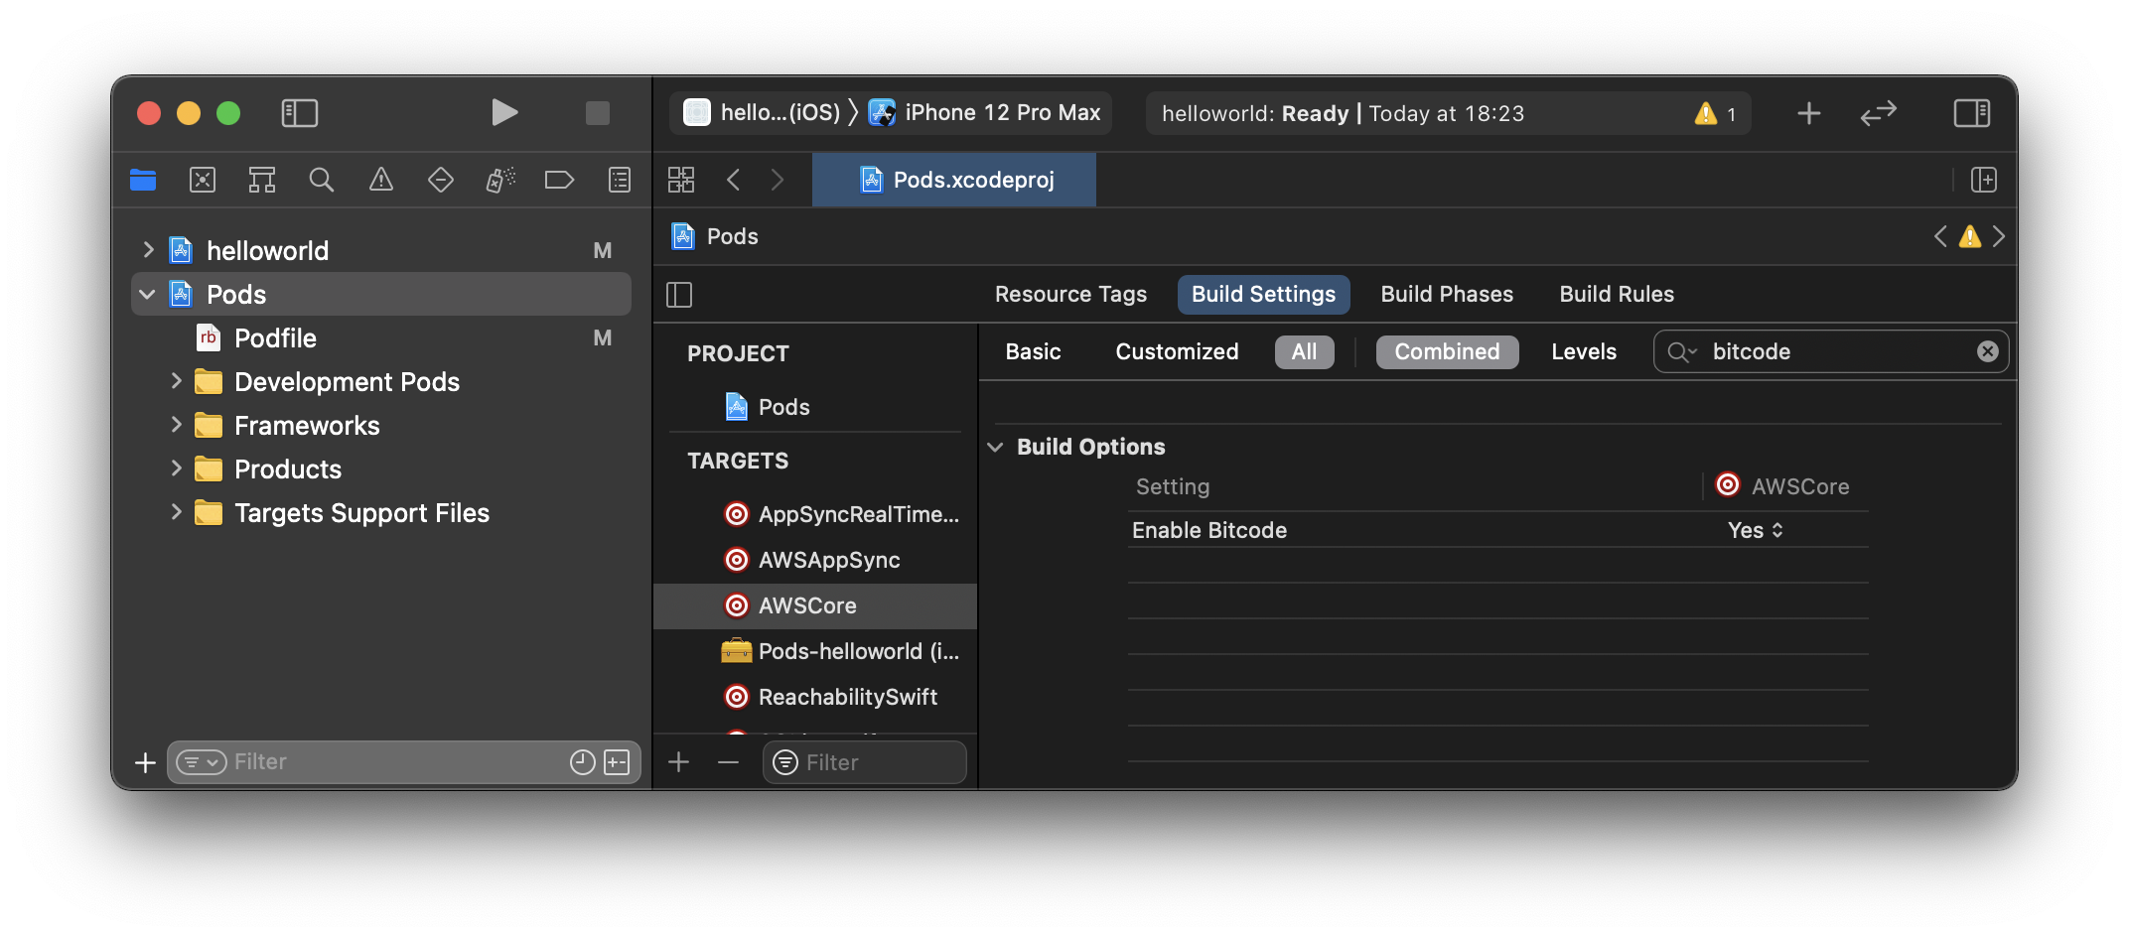Show only source-controlled files filter
This screenshot has height=937, width=2129.
coord(617,762)
